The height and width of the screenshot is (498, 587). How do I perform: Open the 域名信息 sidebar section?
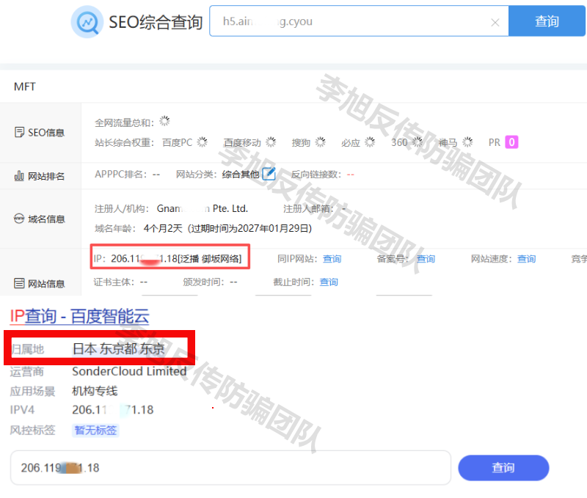pos(40,219)
